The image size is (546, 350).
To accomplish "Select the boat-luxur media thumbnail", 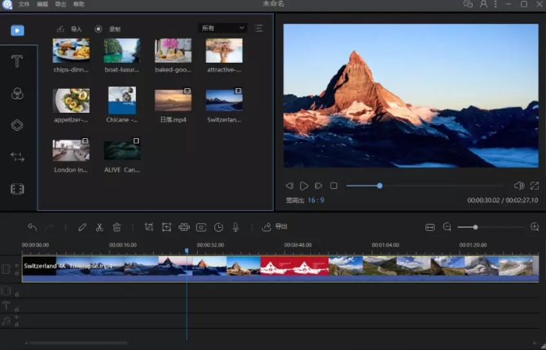I will (x=121, y=51).
